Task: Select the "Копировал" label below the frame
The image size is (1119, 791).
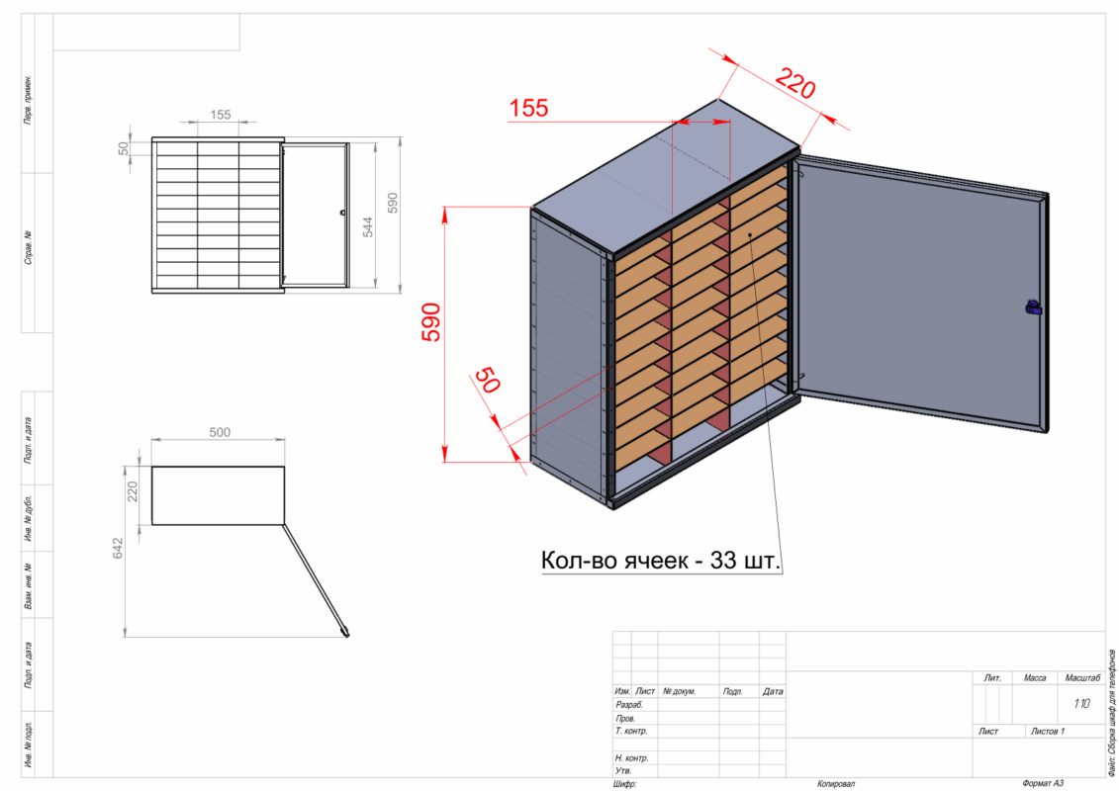Action: click(x=835, y=783)
